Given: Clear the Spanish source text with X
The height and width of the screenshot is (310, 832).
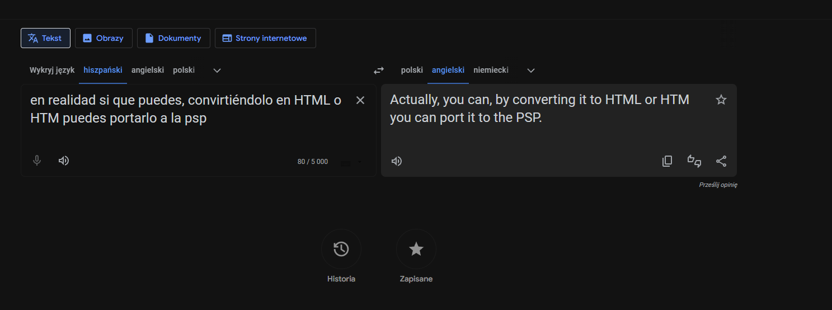Looking at the screenshot, I should point(360,100).
